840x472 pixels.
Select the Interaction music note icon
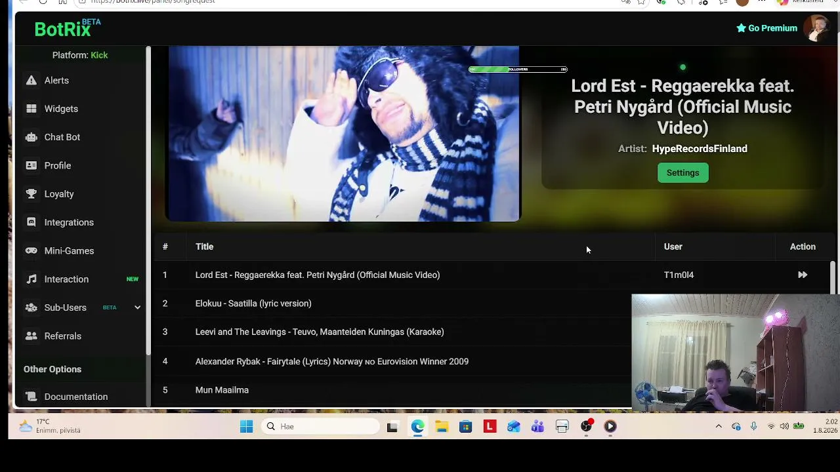[31, 279]
